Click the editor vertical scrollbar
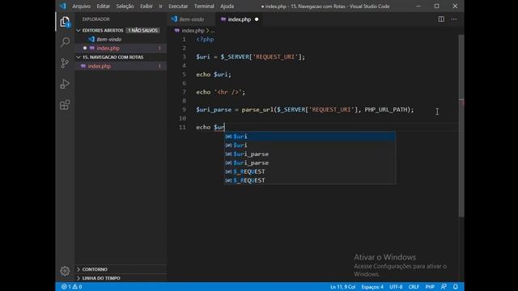Viewport: 518px width, 291px height. (461, 125)
